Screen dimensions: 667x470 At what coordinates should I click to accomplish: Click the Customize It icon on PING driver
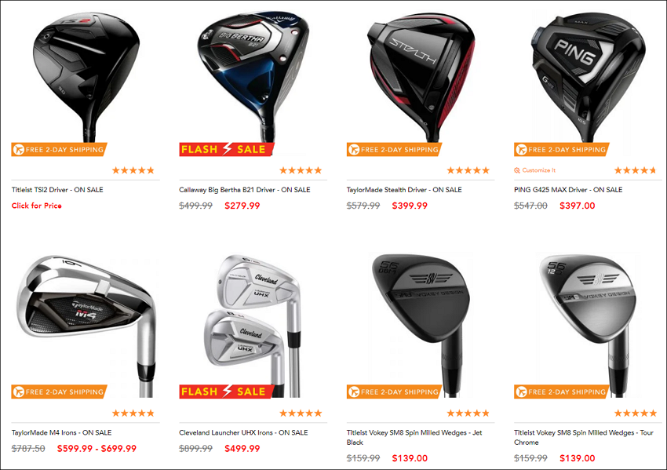click(517, 170)
